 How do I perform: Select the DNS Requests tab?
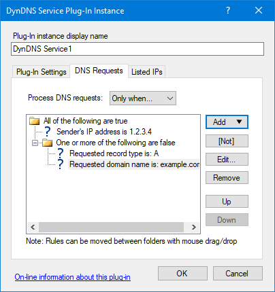[x=99, y=71]
